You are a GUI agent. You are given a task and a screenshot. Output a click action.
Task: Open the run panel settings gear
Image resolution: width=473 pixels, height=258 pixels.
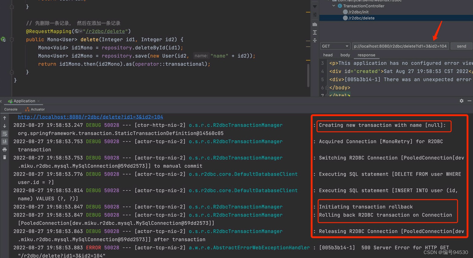462,101
